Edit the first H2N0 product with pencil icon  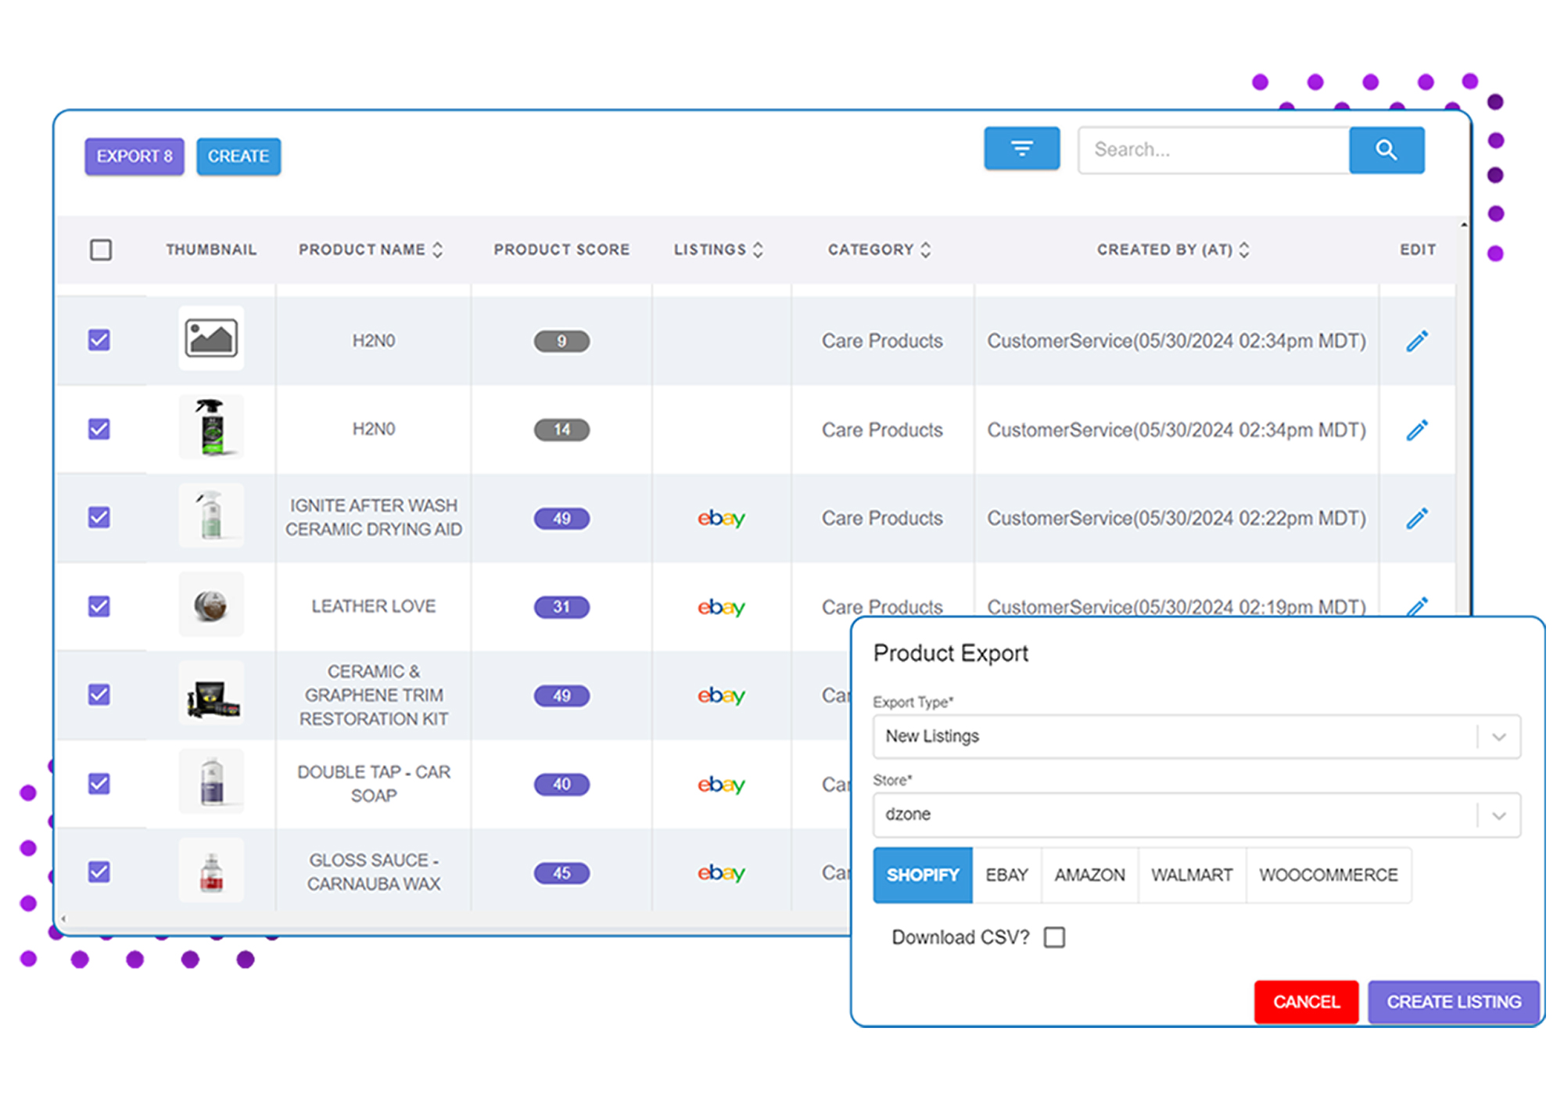[x=1416, y=341]
